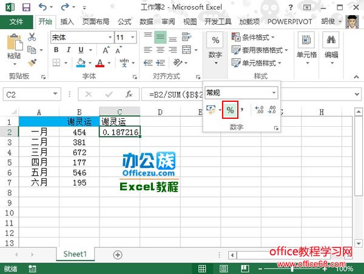Align text right
This screenshot has height=274, width=364.
coord(172,50)
